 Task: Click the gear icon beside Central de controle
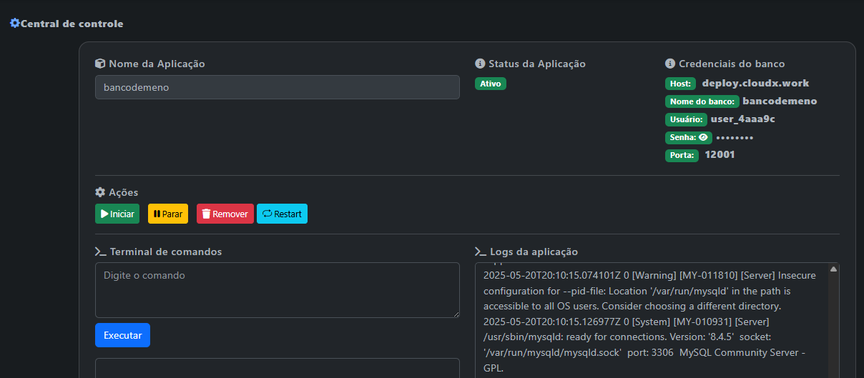[x=15, y=23]
